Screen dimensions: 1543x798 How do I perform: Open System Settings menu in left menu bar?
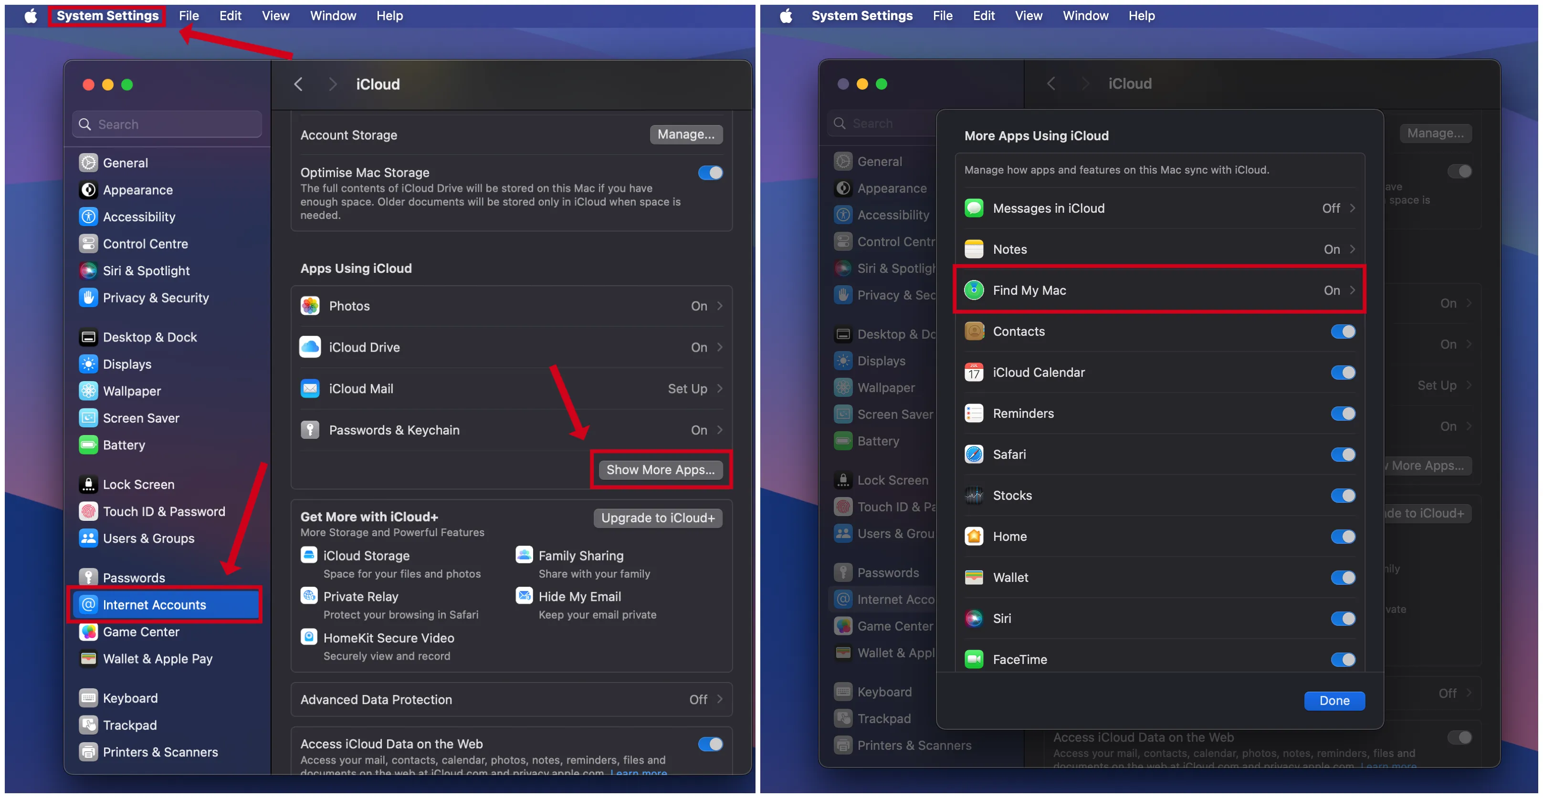pos(108,16)
